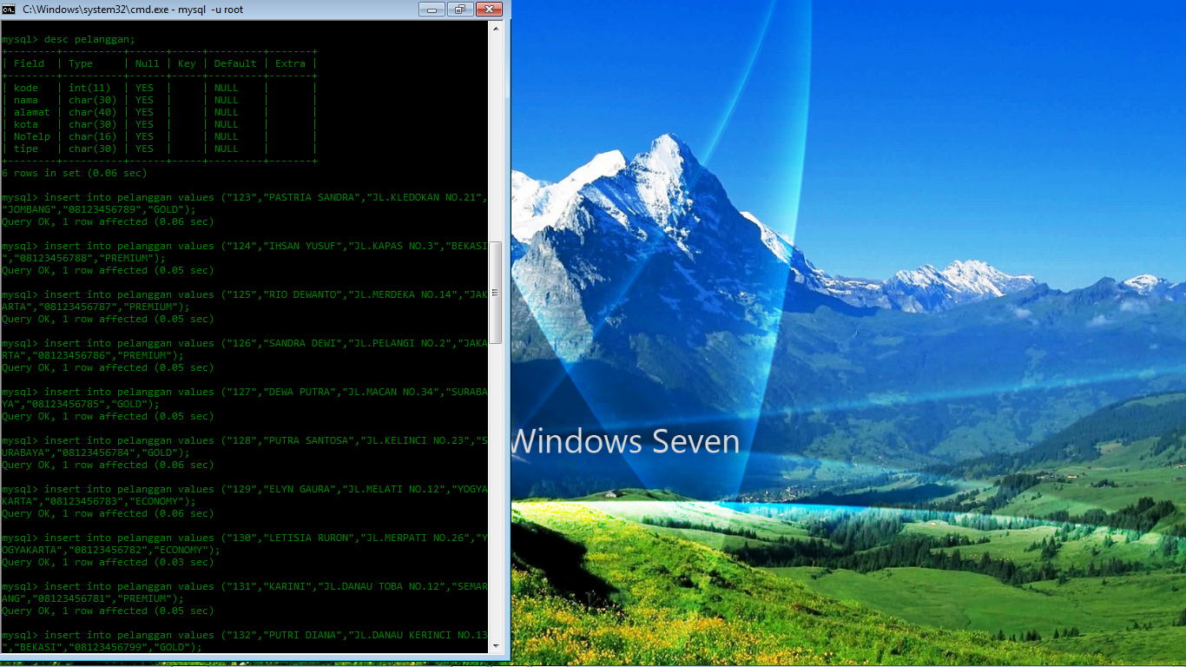Click the 'kota' field name
This screenshot has height=667, width=1186.
pyautogui.click(x=26, y=124)
